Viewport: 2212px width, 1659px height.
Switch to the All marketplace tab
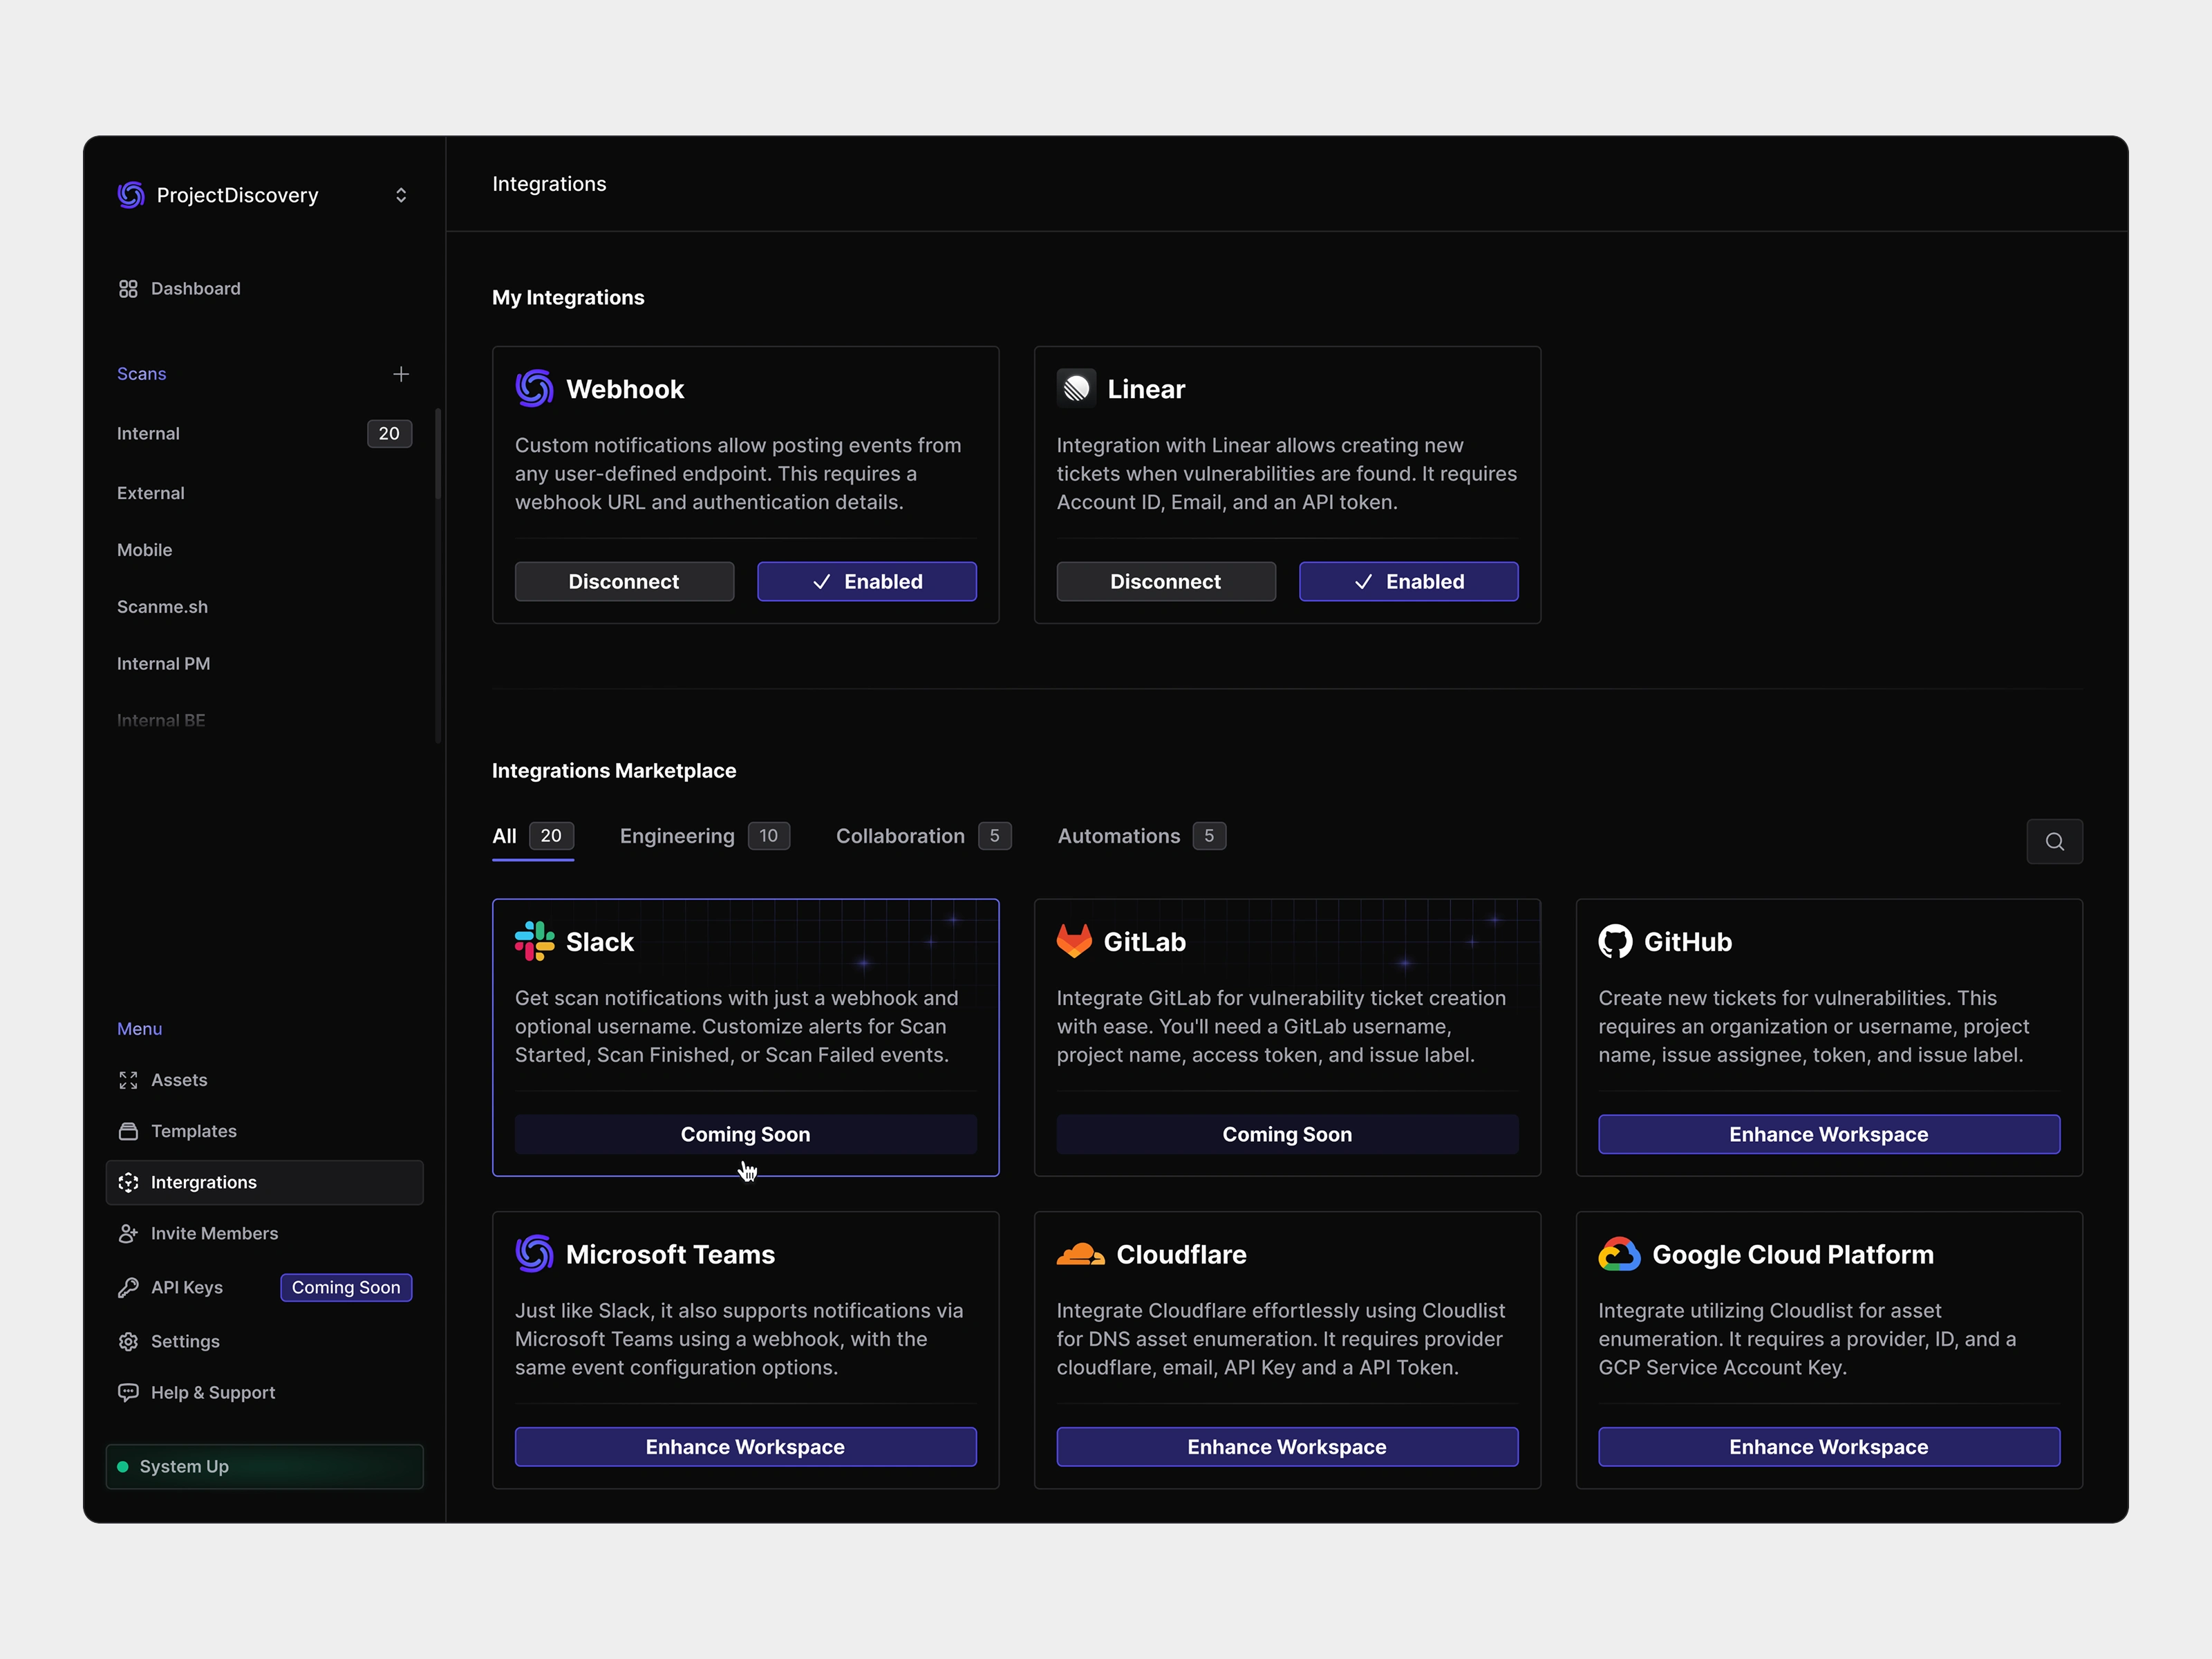pos(533,836)
